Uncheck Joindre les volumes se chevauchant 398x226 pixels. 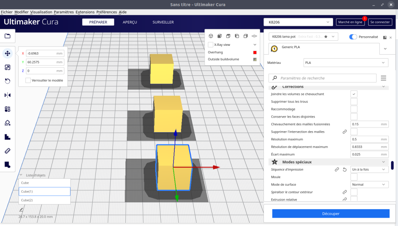tap(354, 94)
